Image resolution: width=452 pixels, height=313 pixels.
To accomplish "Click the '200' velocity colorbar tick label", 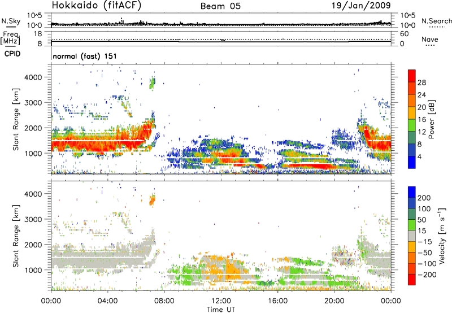I will 424,198.
